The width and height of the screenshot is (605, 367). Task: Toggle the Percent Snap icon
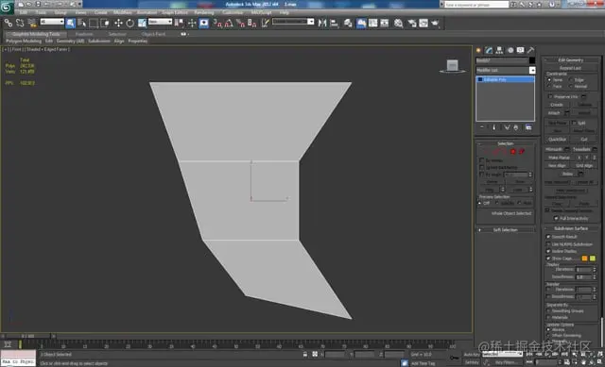point(240,23)
